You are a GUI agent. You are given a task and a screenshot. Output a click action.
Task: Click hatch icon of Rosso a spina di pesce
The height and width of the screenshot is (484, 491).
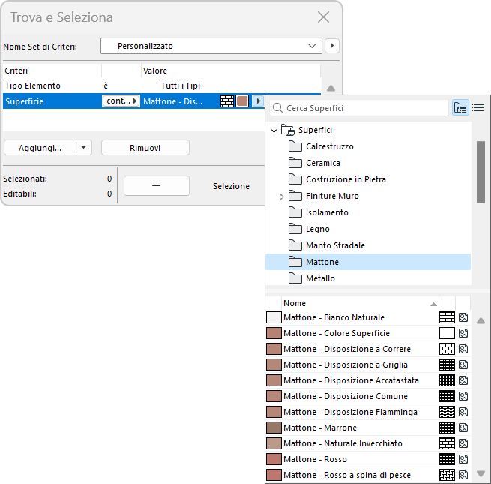pos(447,475)
